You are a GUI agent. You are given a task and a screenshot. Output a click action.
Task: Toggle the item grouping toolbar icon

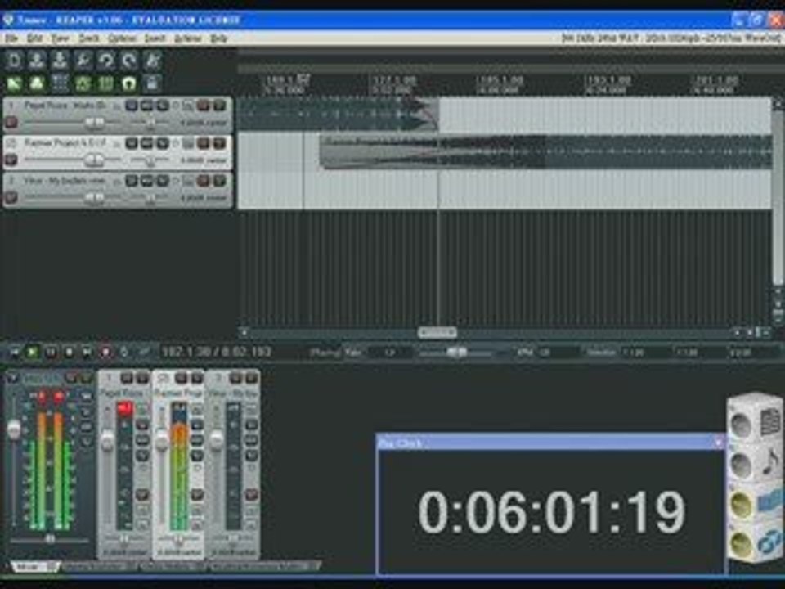(37, 83)
